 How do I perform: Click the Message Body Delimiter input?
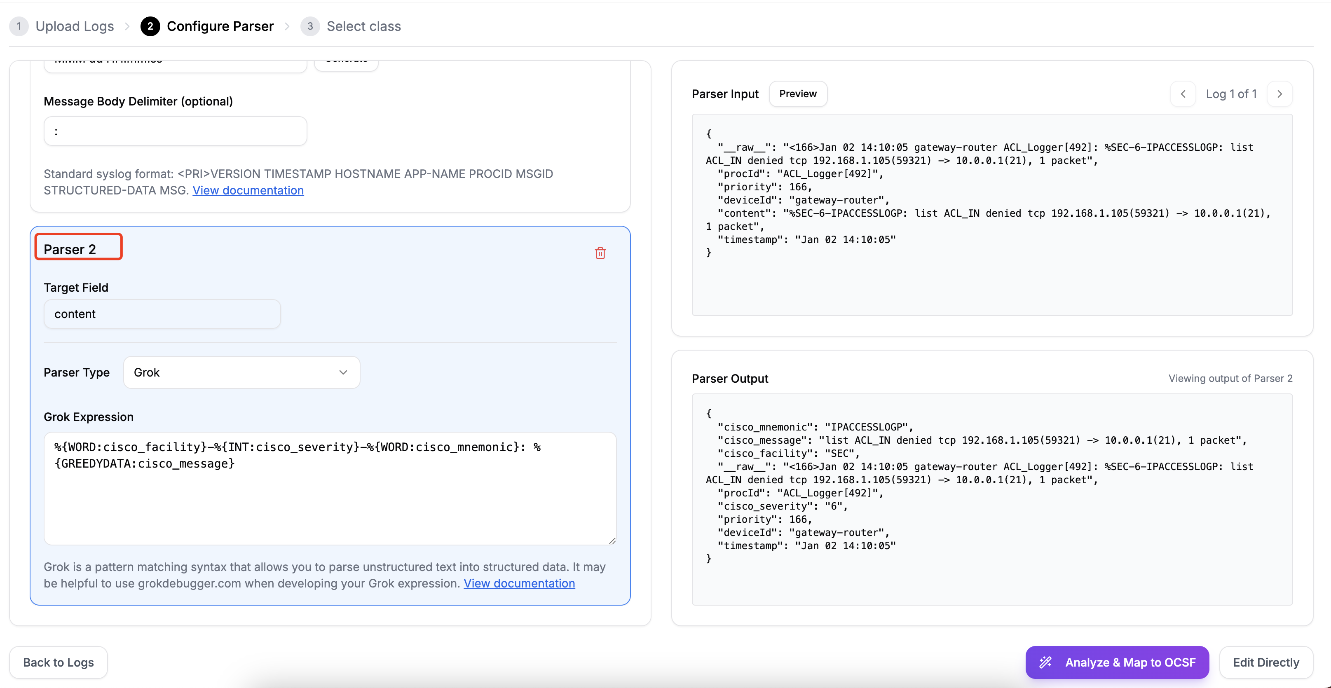(x=175, y=131)
